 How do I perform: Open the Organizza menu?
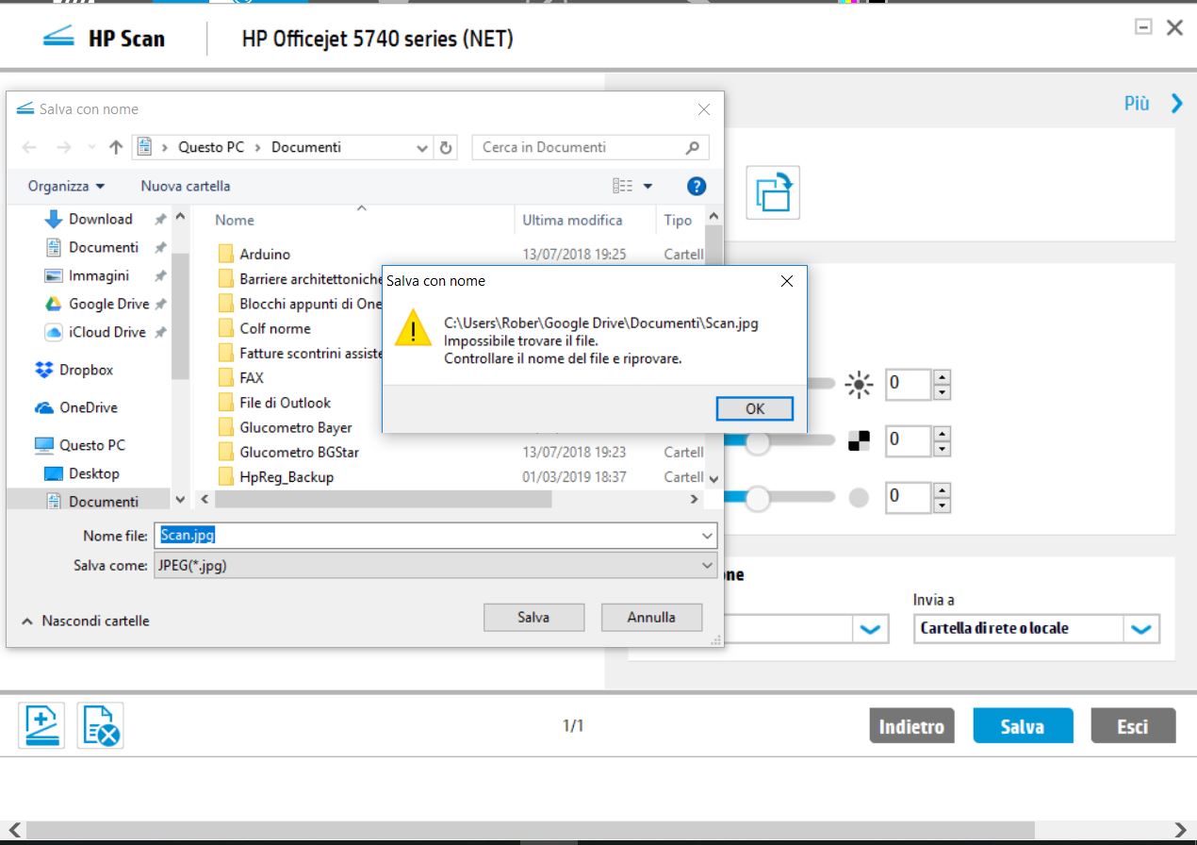(x=66, y=187)
